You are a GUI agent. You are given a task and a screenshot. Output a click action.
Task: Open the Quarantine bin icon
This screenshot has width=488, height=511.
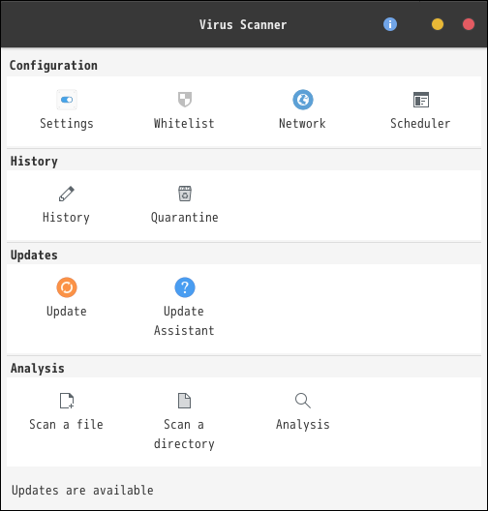[x=185, y=194]
